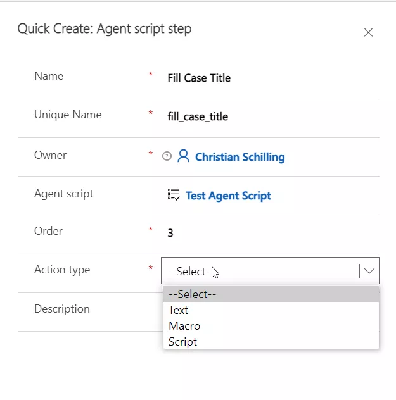Click the Action type chevron arrow
Image resolution: width=396 pixels, height=400 pixels.
tap(369, 271)
